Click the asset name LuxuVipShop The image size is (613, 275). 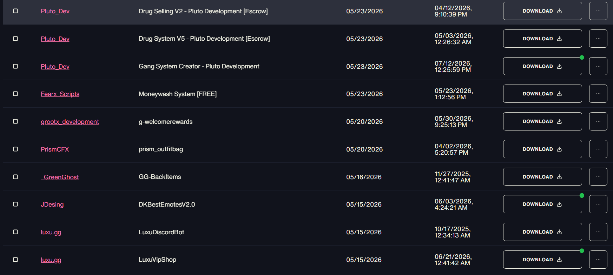pyautogui.click(x=157, y=260)
